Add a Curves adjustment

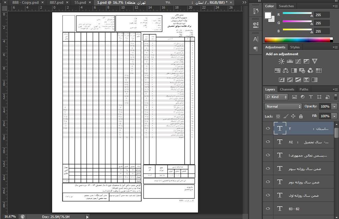point(298,61)
